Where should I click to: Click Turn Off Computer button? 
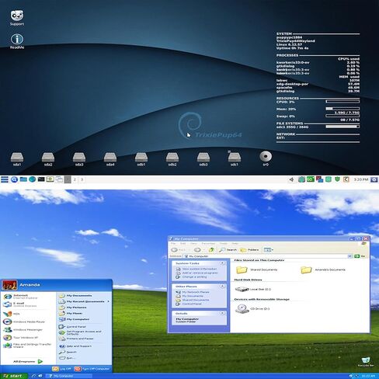click(92, 369)
